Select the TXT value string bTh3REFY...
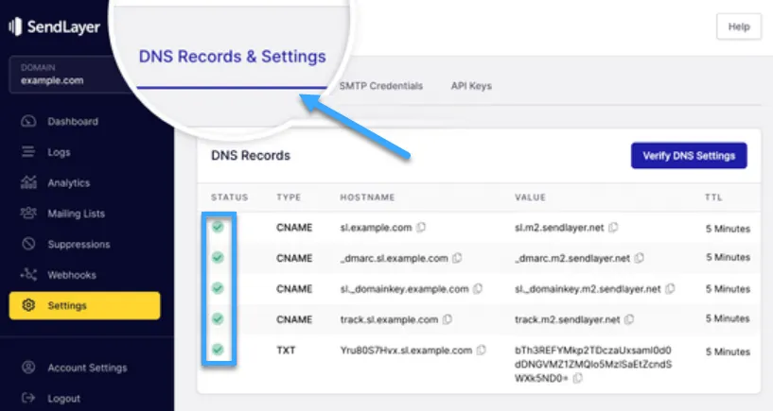 tap(593, 365)
